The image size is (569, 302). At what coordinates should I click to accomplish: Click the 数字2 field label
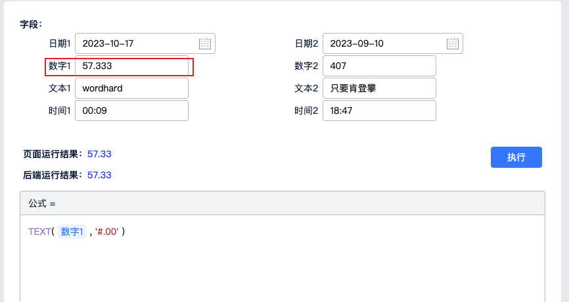coord(306,66)
